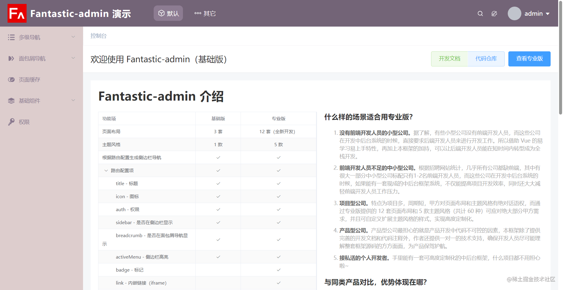Click the 控制台 breadcrumb
563x290 pixels.
(x=98, y=36)
